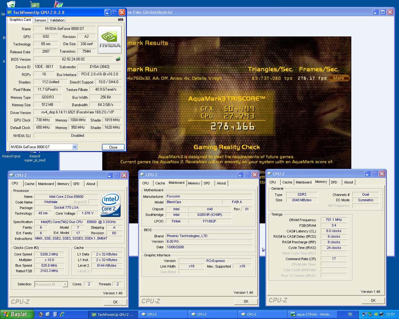
Task: Click the FSB:DRAM 3:4 value
Action: [x=334, y=225]
